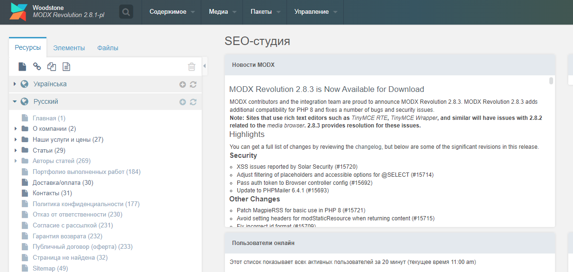Create new document resource icon
Image resolution: width=573 pixels, height=272 pixels.
22,67
